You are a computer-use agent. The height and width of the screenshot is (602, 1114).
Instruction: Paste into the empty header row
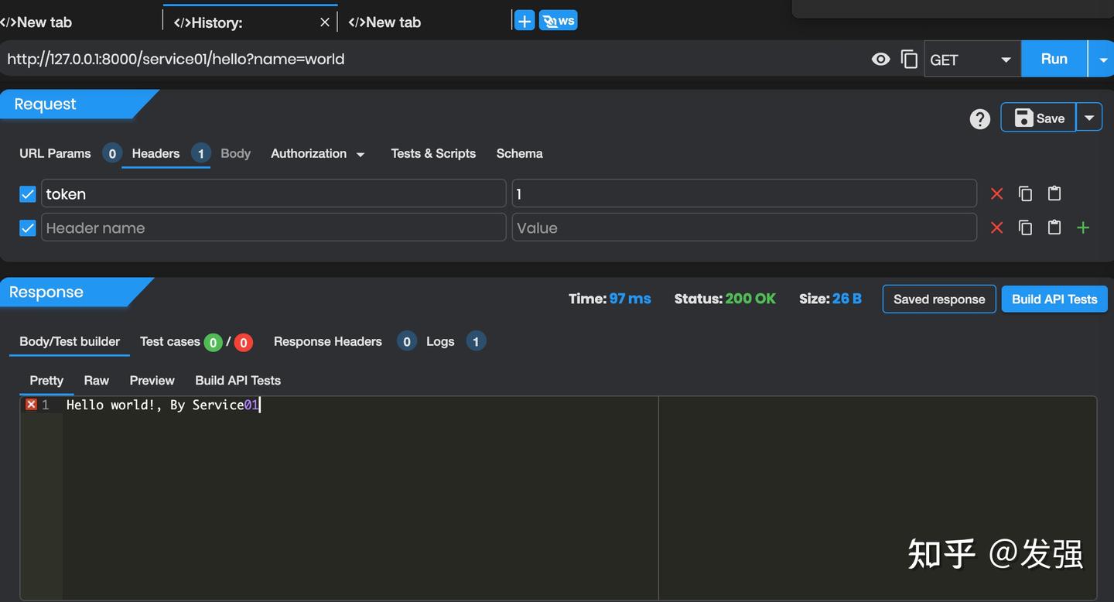pos(1054,227)
